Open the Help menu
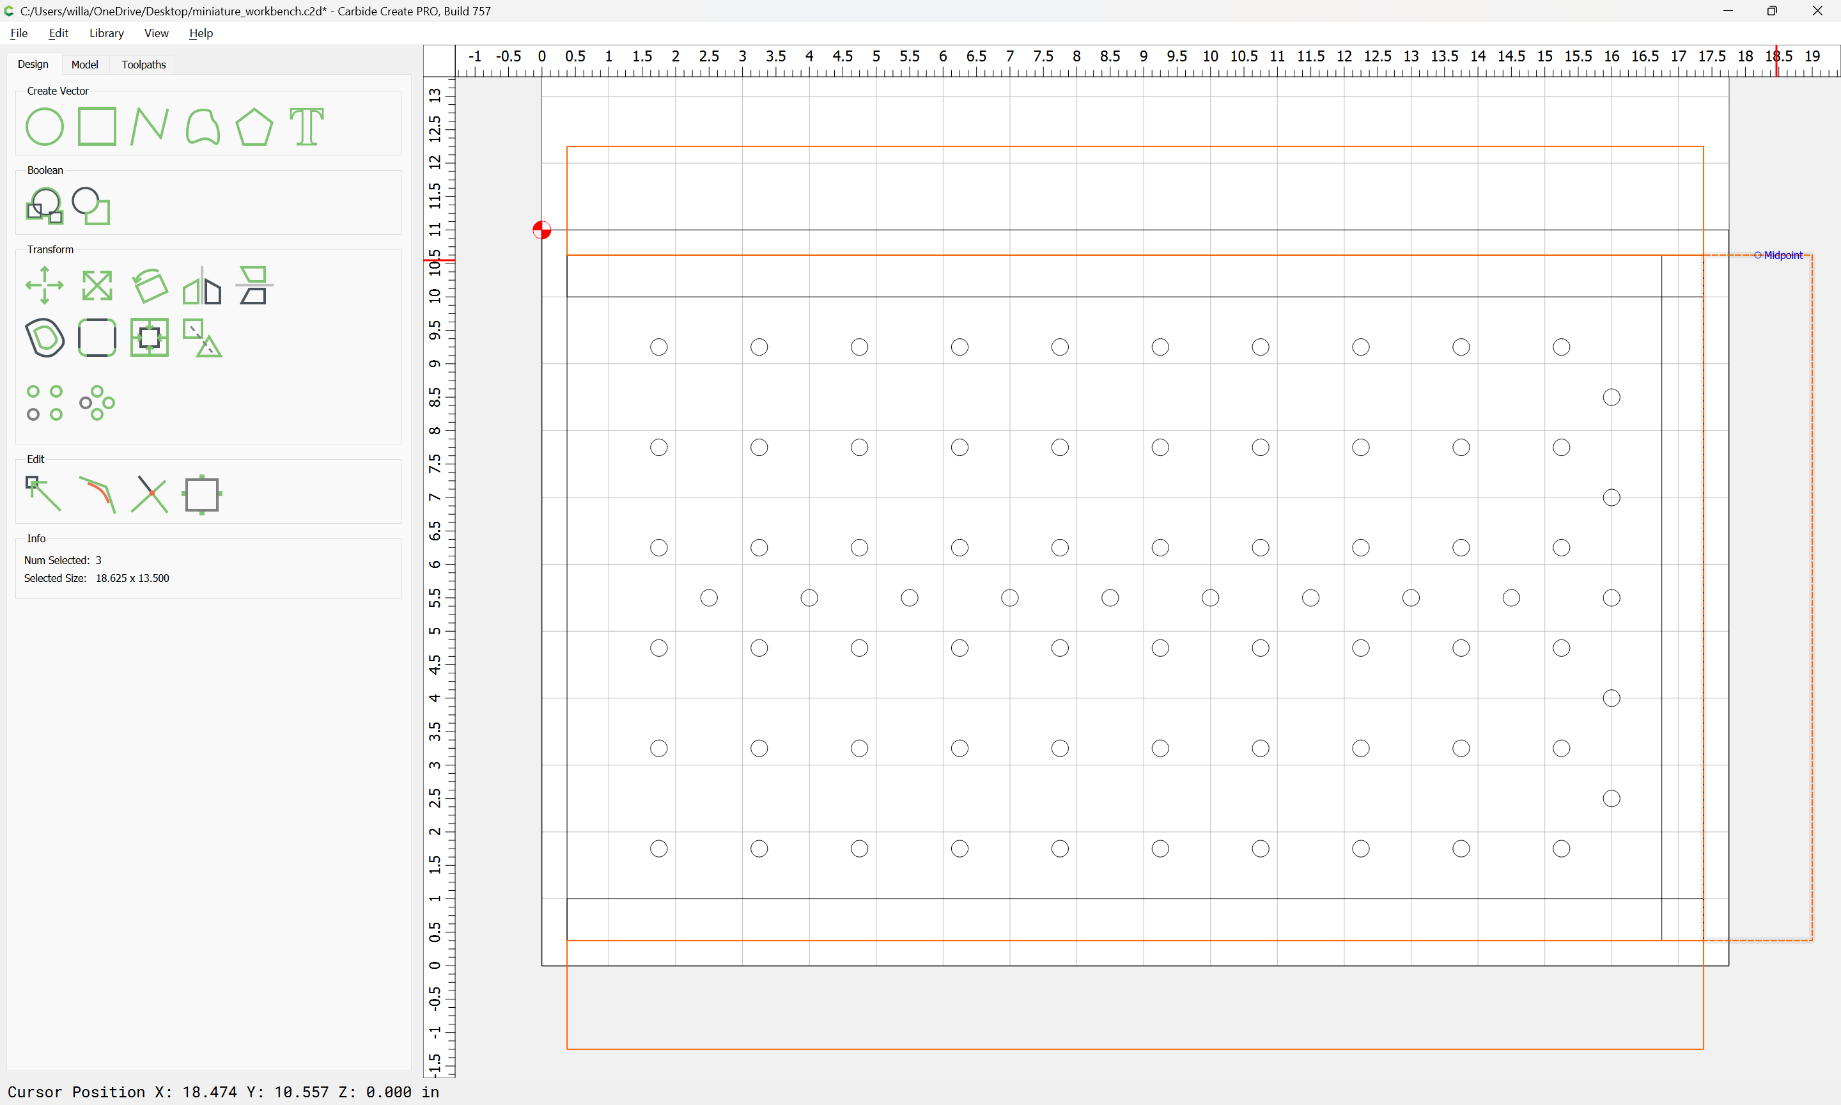Viewport: 1841px width, 1105px height. 201,33
